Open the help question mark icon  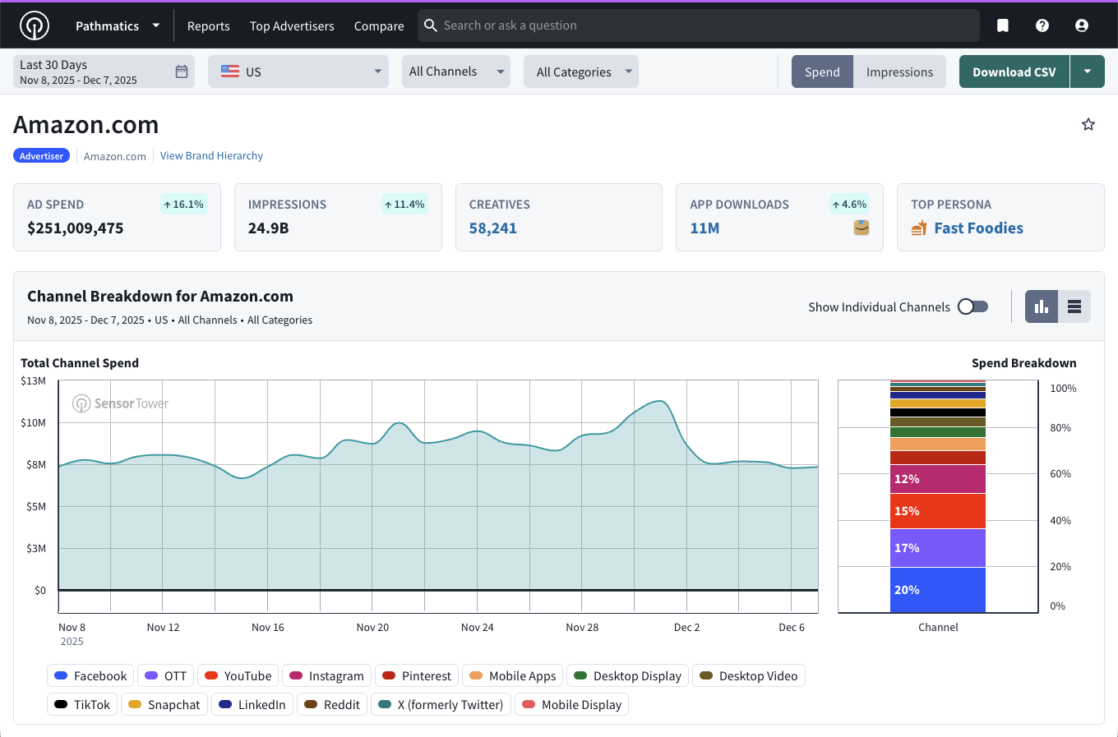[x=1042, y=25]
